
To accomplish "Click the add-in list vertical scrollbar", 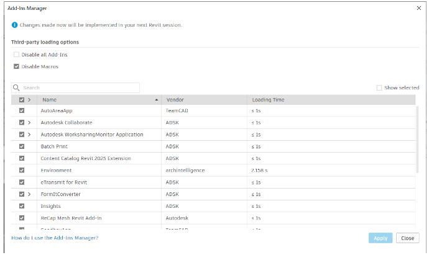I will 417,140.
